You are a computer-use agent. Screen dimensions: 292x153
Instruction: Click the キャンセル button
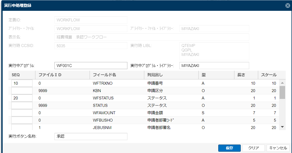click(278, 148)
